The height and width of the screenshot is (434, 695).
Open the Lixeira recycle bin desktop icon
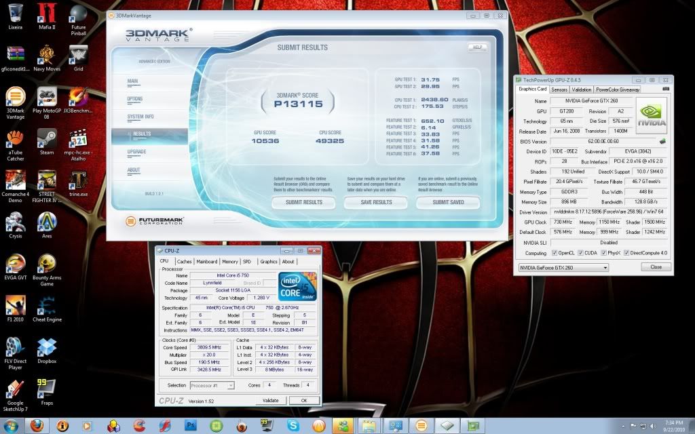point(16,16)
